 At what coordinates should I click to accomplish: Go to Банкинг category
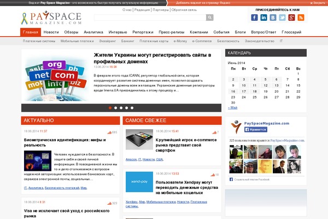click(127, 41)
